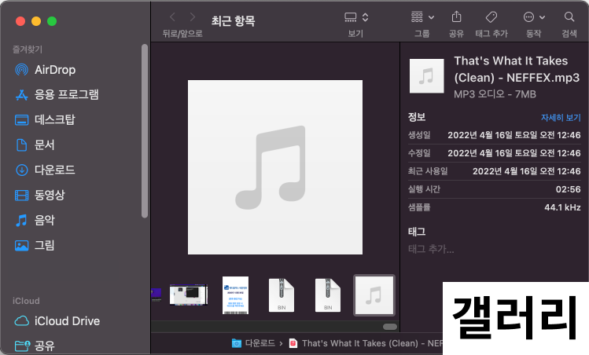This screenshot has width=589, height=355.
Task: Click the 공유 share toolbar icon
Action: [x=456, y=17]
